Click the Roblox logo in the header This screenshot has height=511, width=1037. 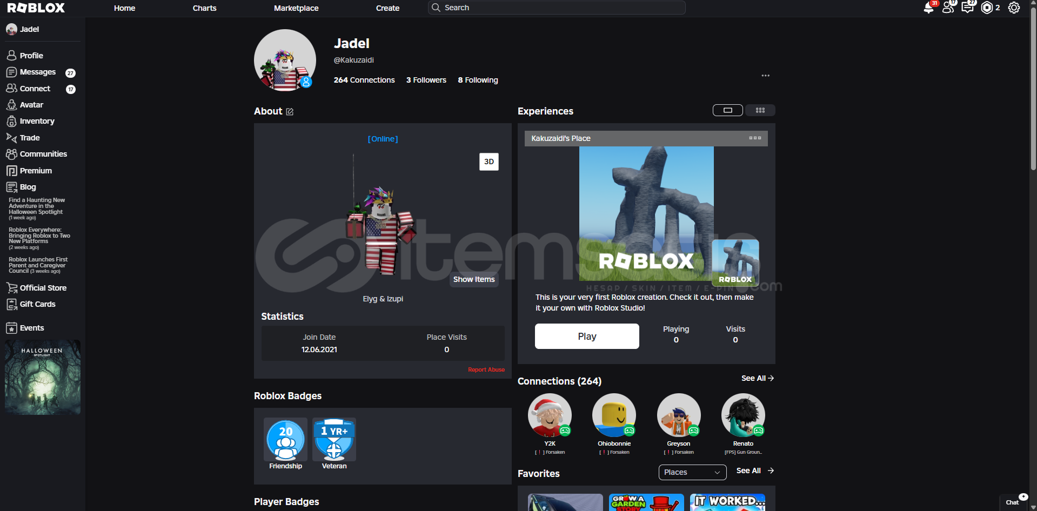(x=36, y=8)
